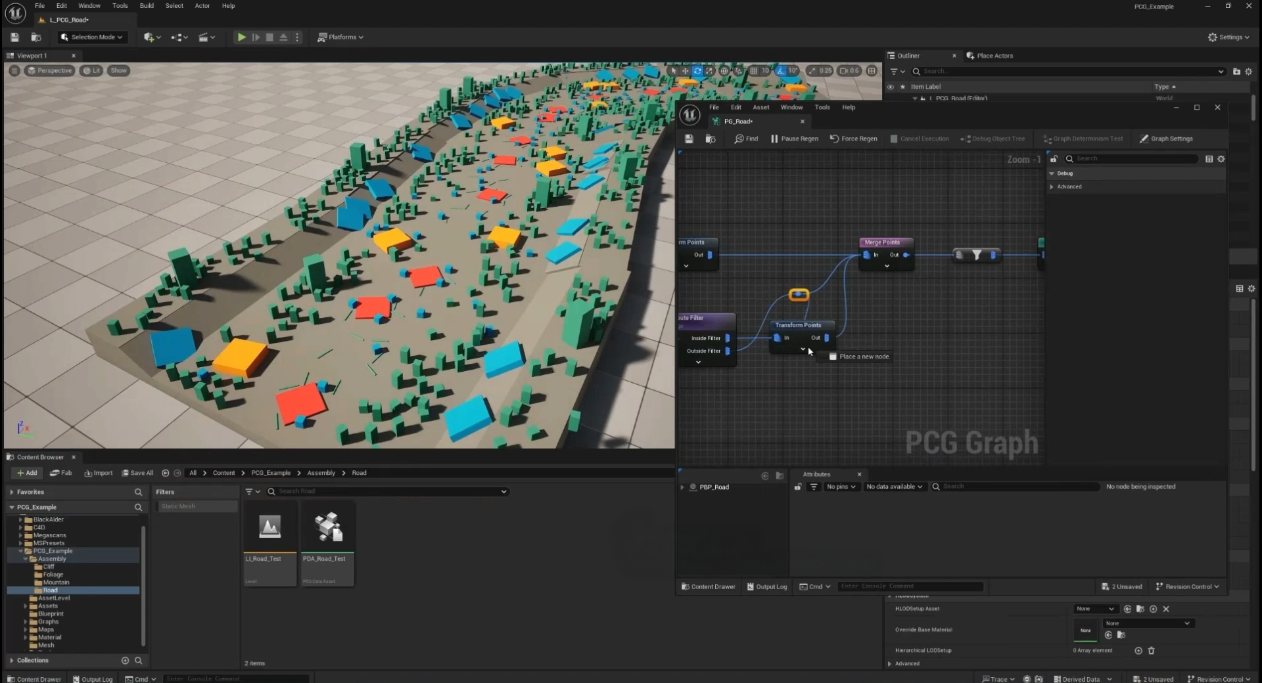Open Revision Control in PCG window status bar
The height and width of the screenshot is (683, 1262).
coord(1188,586)
